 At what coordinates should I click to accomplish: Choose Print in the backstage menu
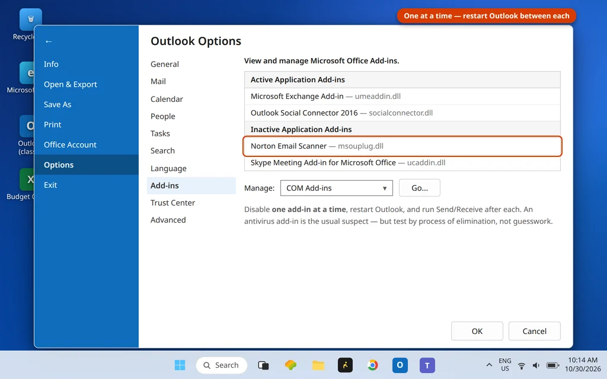(x=87, y=124)
